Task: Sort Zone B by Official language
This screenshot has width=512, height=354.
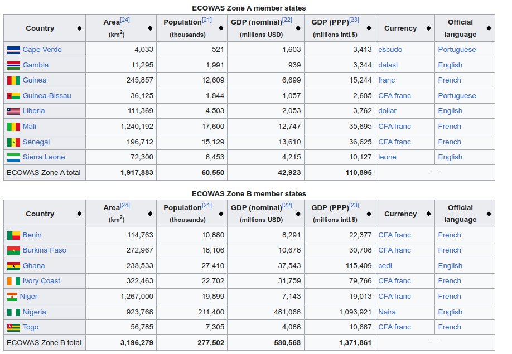Action: pos(489,214)
